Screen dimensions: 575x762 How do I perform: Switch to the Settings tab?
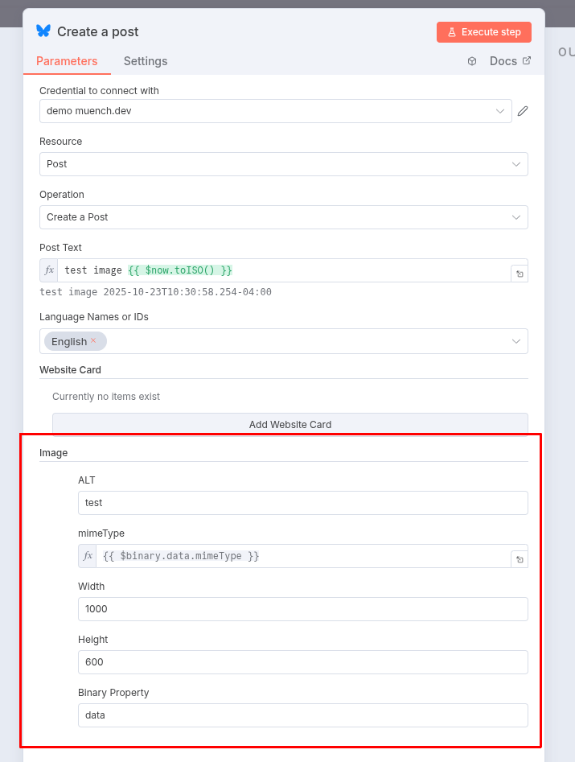(146, 61)
